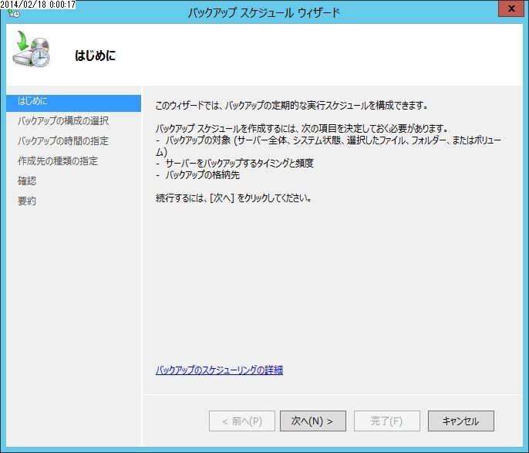Click the はじめに page heading

coord(95,56)
